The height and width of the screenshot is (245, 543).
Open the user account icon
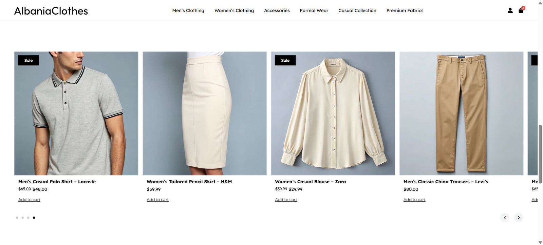(x=510, y=11)
